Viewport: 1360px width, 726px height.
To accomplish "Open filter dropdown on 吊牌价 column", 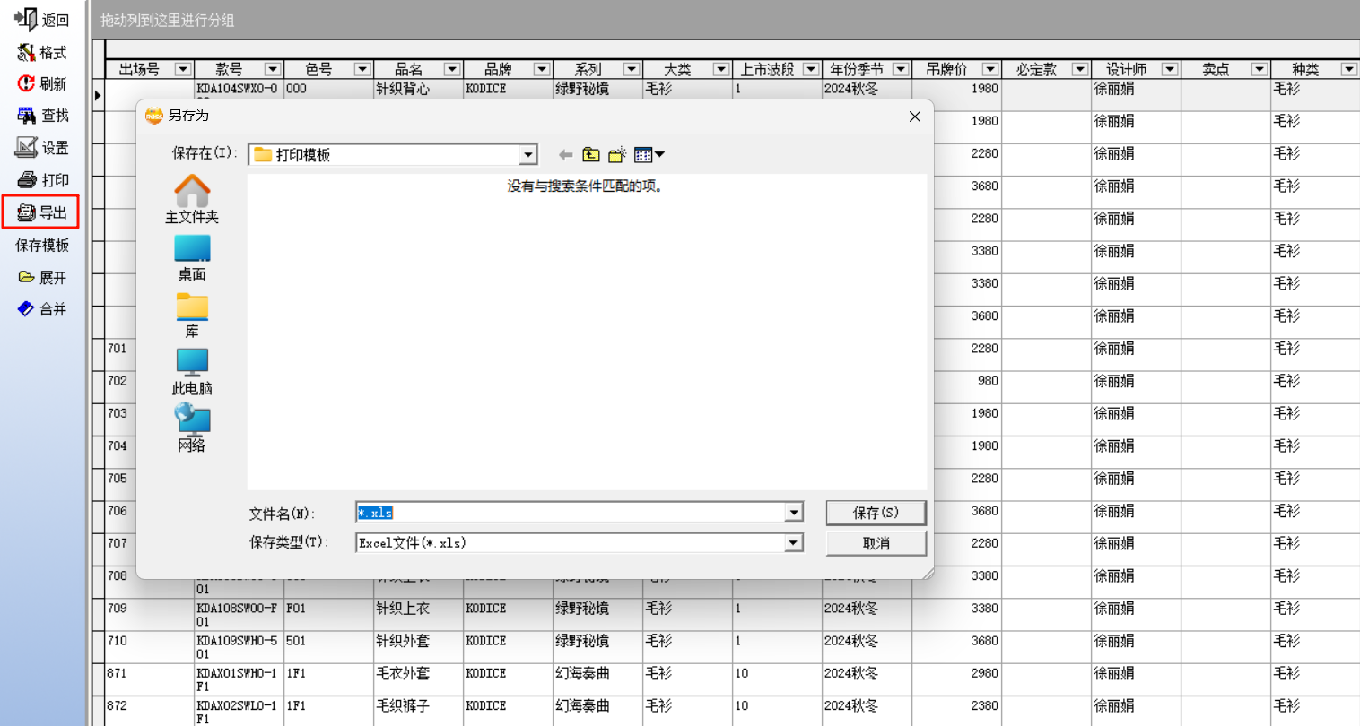I will click(990, 69).
